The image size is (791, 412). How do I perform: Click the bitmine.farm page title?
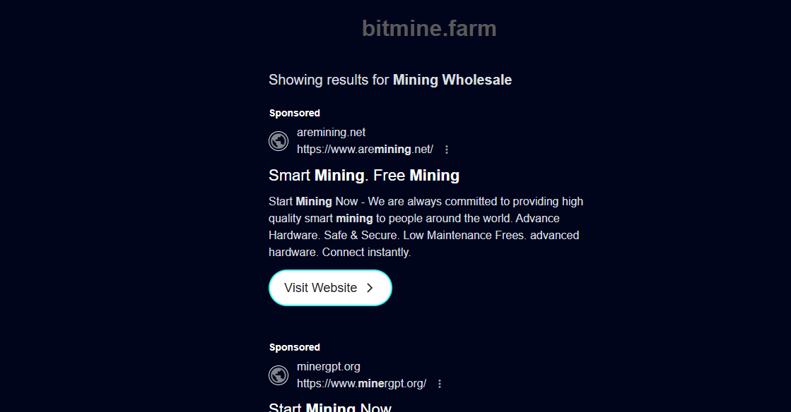(429, 29)
